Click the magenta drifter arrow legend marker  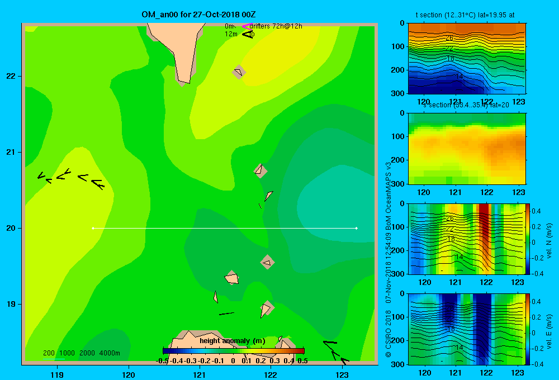coord(247,26)
